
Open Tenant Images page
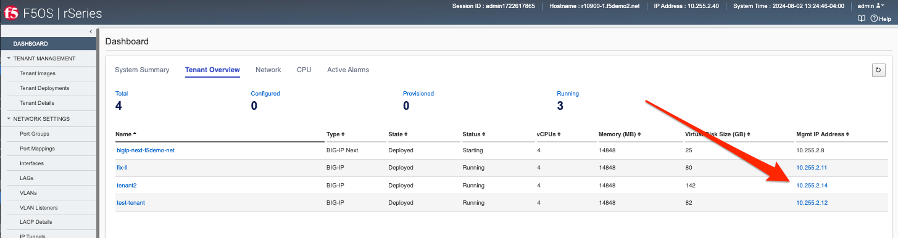point(38,73)
